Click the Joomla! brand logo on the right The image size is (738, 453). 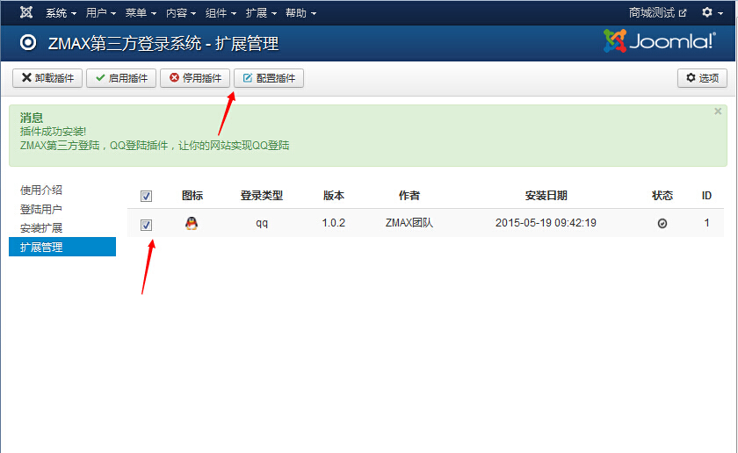point(659,42)
